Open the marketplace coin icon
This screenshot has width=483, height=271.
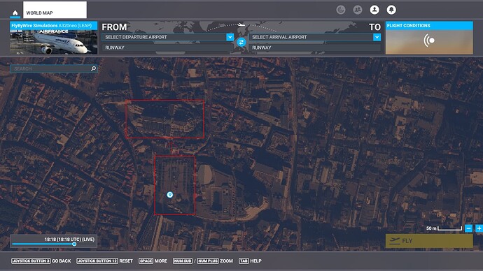click(340, 10)
